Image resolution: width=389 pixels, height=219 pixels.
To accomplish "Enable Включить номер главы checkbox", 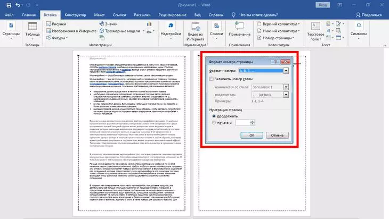I will pyautogui.click(x=212, y=79).
